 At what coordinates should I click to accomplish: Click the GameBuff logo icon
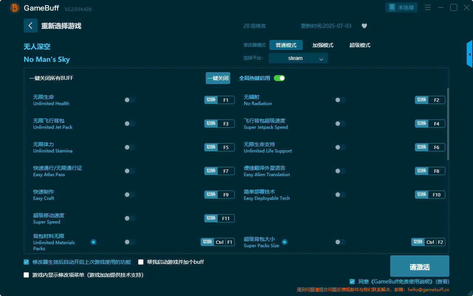click(14, 7)
